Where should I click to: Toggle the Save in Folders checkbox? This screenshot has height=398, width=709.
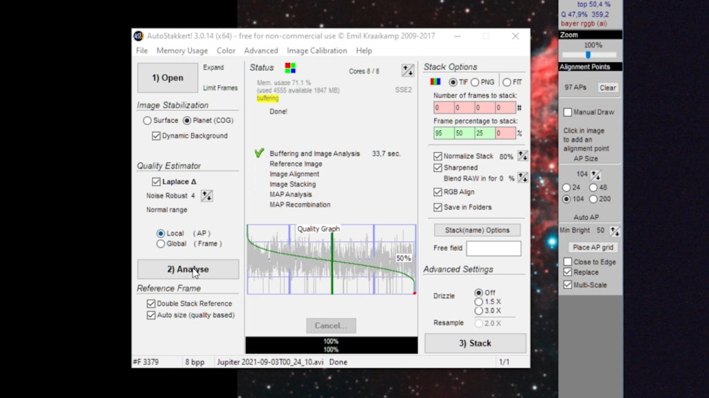pos(438,207)
